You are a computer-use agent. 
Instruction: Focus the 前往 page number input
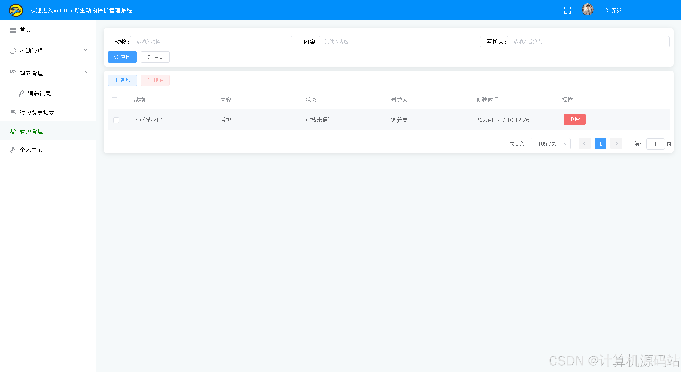tap(655, 144)
